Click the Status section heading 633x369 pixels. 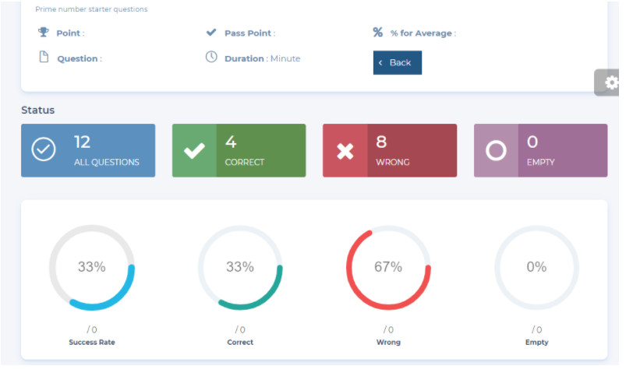(x=37, y=111)
